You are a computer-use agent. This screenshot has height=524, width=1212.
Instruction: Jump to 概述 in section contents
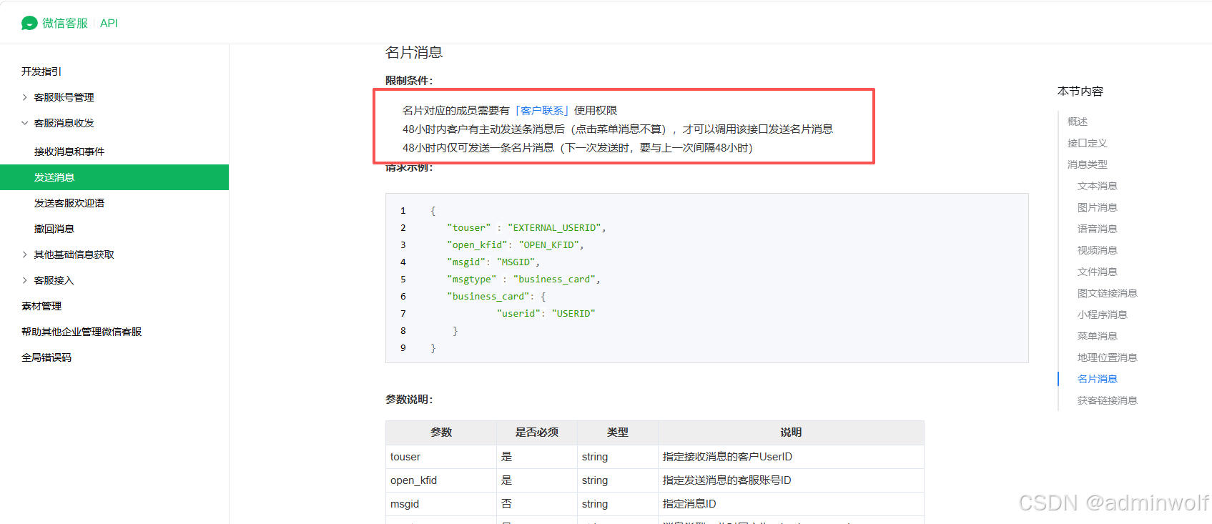1078,122
